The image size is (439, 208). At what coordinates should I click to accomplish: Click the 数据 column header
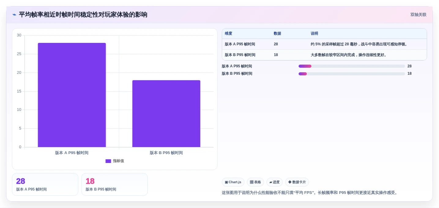(x=277, y=34)
